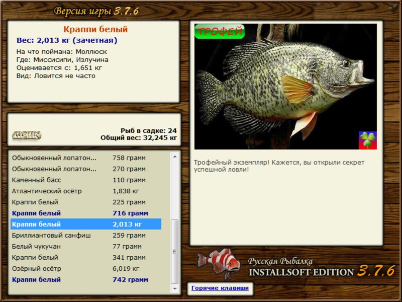Click the Общий вес: 32,245 кг text

139,138
